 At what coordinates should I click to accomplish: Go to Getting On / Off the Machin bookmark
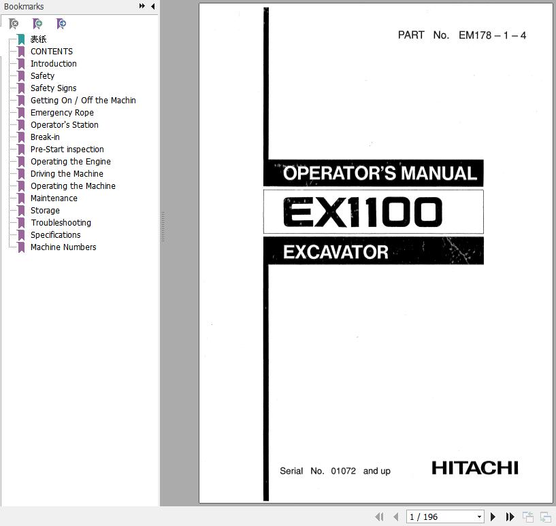click(83, 101)
